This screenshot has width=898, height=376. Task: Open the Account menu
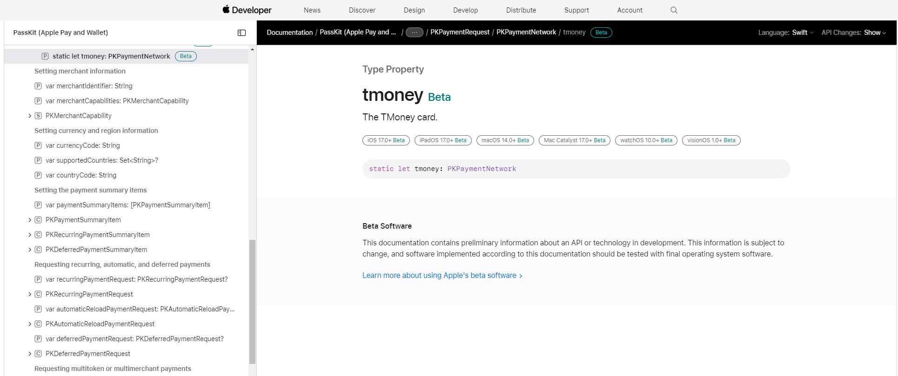point(630,10)
